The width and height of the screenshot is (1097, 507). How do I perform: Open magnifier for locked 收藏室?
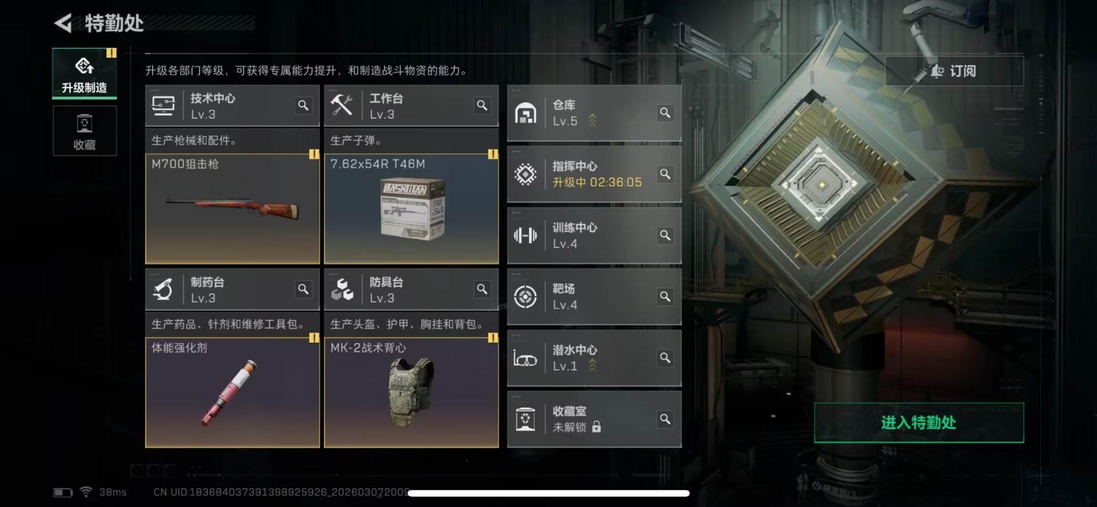[x=665, y=419]
